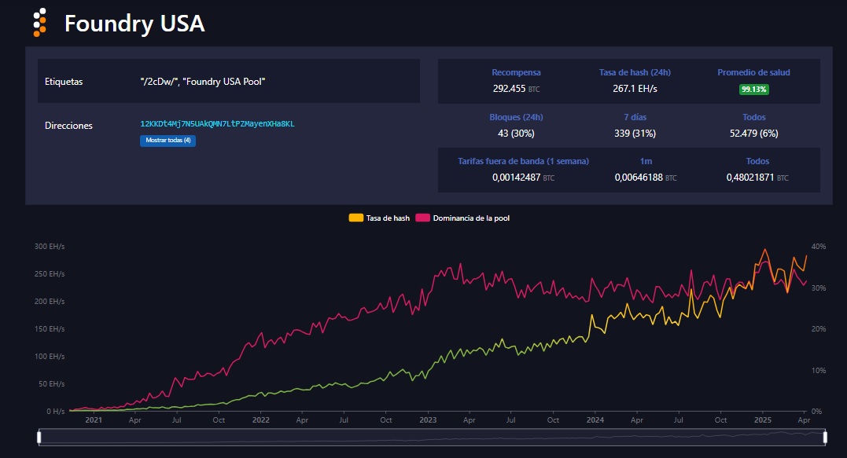Click the green 99.13% health badge

pyautogui.click(x=753, y=90)
